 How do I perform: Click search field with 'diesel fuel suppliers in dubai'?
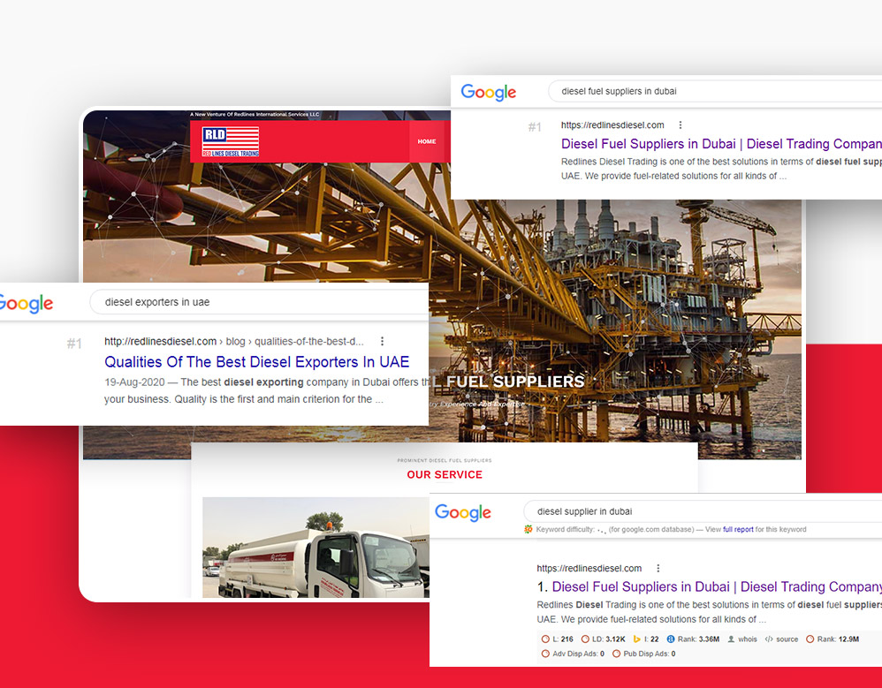[707, 91]
